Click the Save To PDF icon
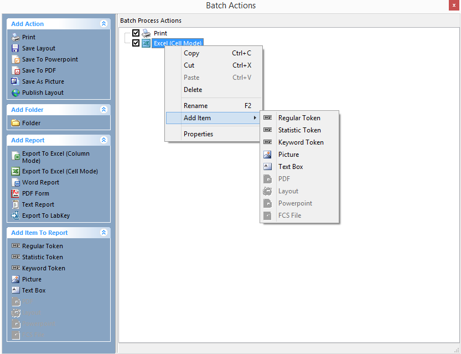The width and height of the screenshot is (461, 354). click(15, 70)
